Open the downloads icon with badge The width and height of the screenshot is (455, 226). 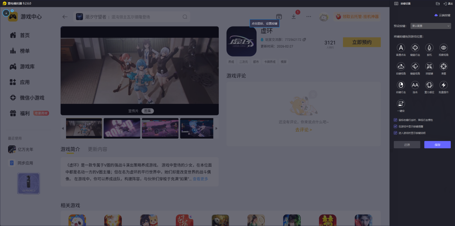coord(294,16)
